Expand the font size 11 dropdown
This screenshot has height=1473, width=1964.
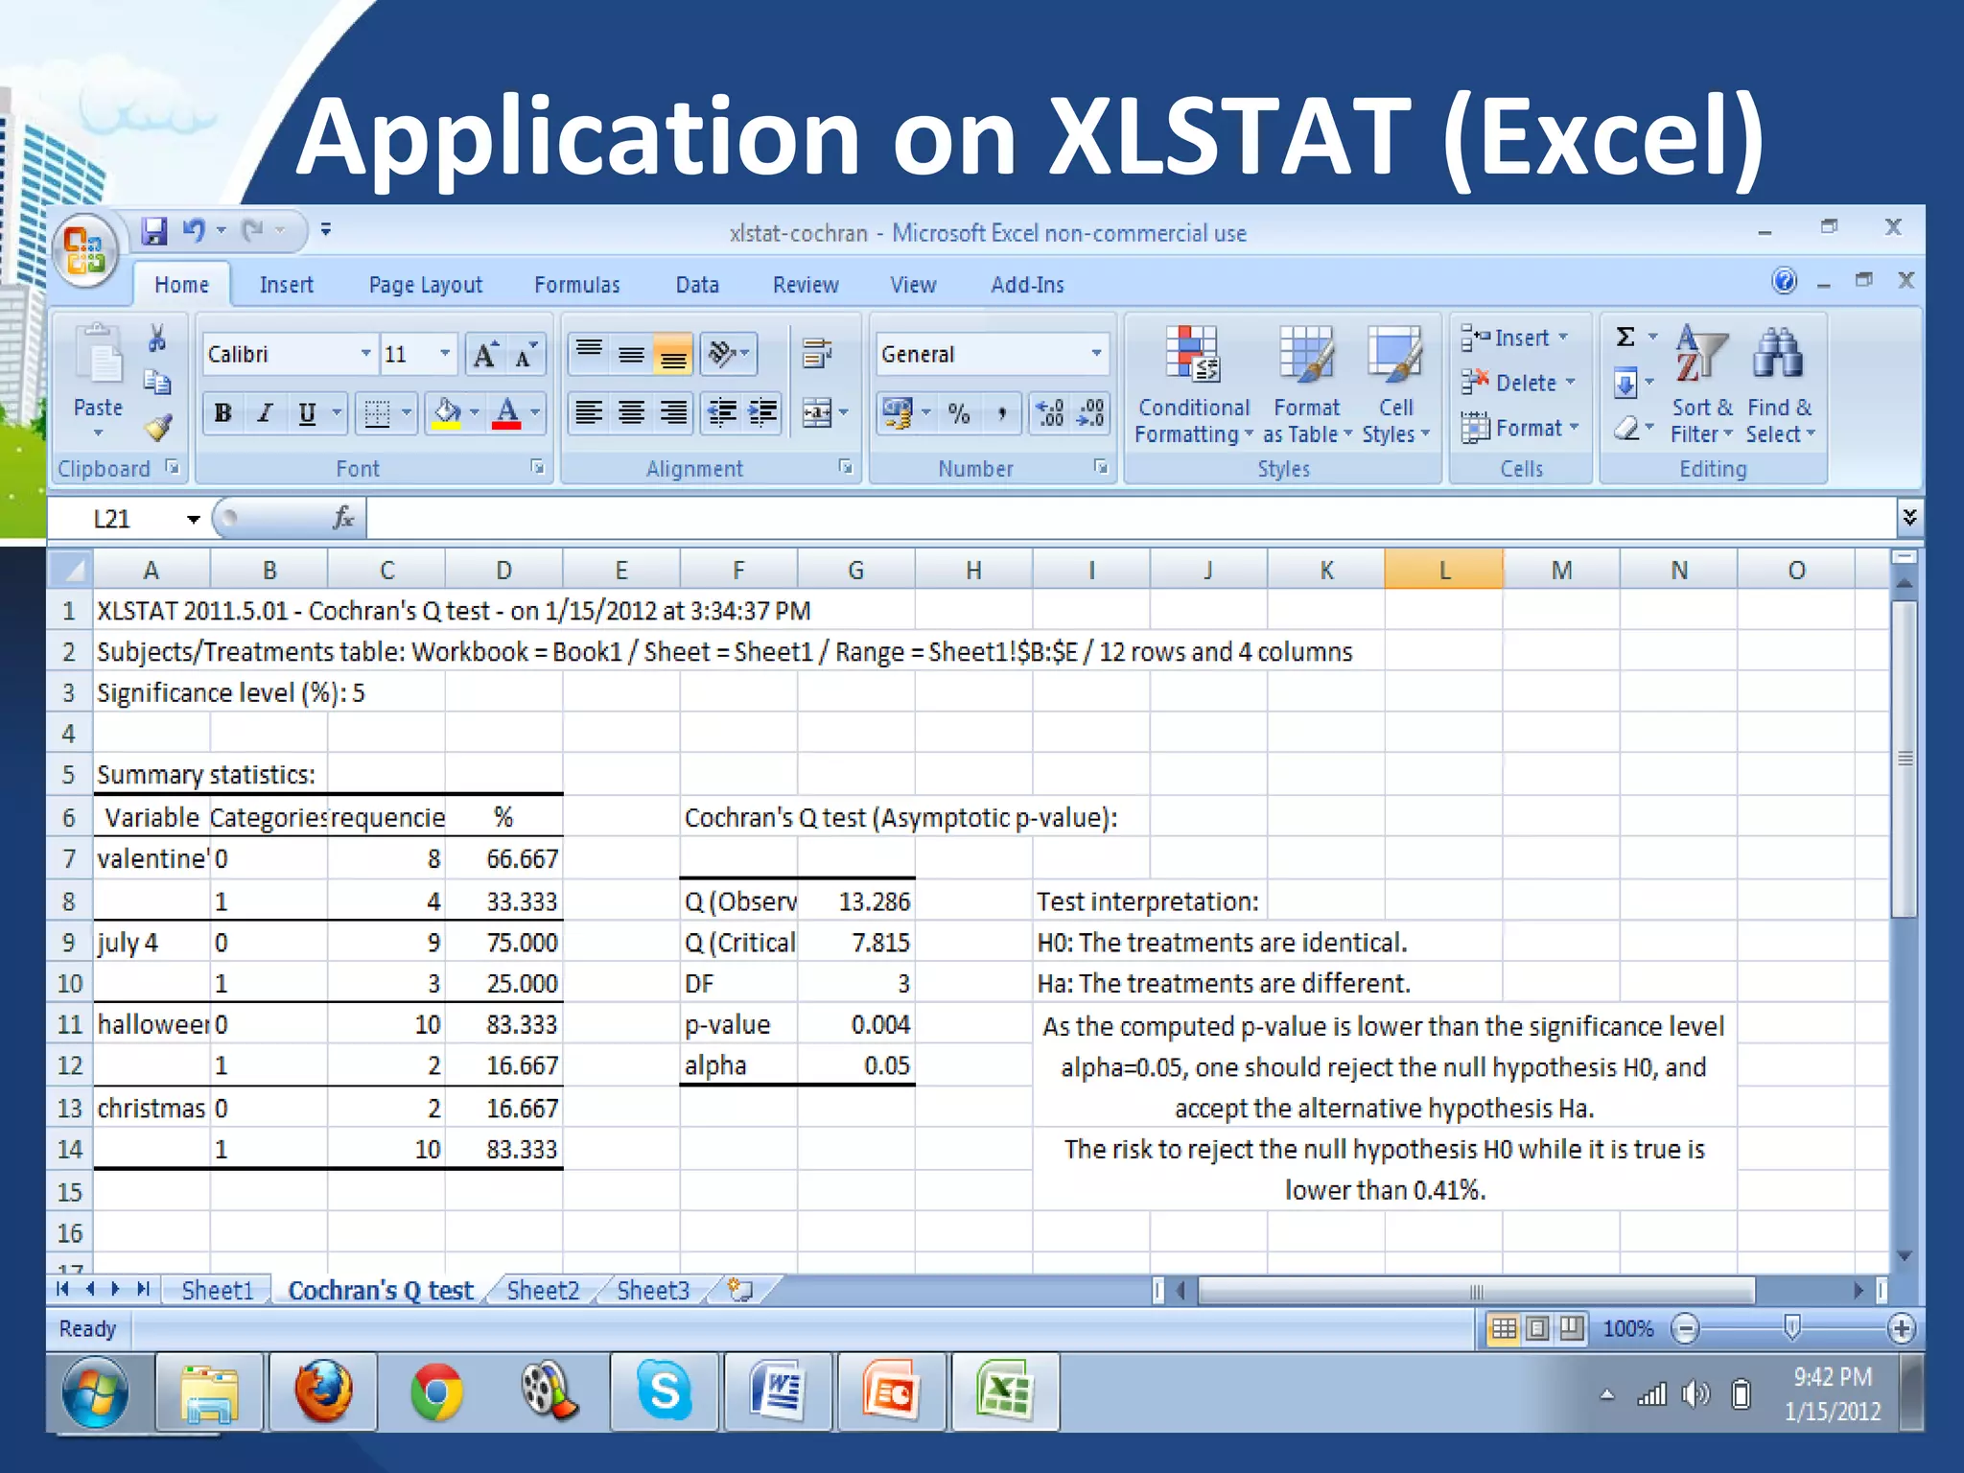click(444, 354)
